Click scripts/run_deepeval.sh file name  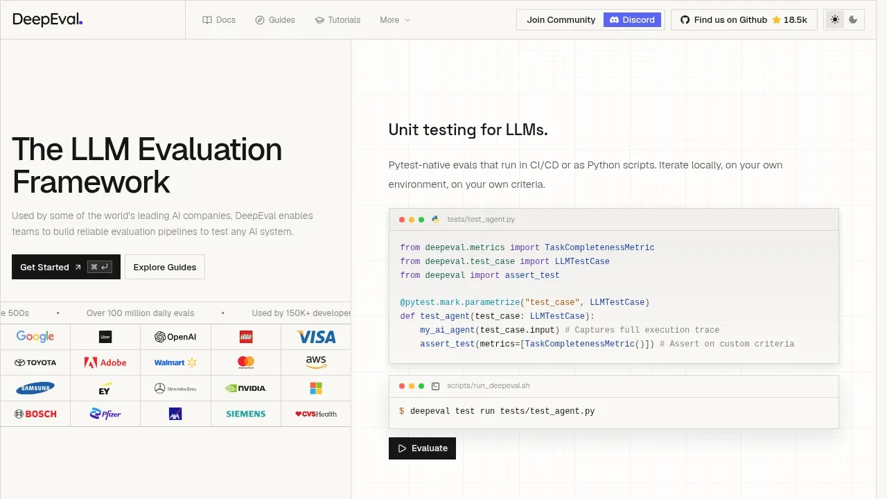click(x=489, y=386)
